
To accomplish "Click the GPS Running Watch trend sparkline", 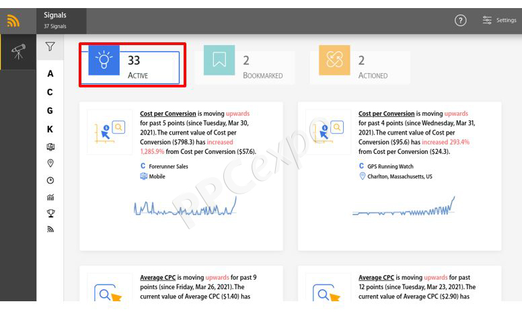I will (x=404, y=206).
